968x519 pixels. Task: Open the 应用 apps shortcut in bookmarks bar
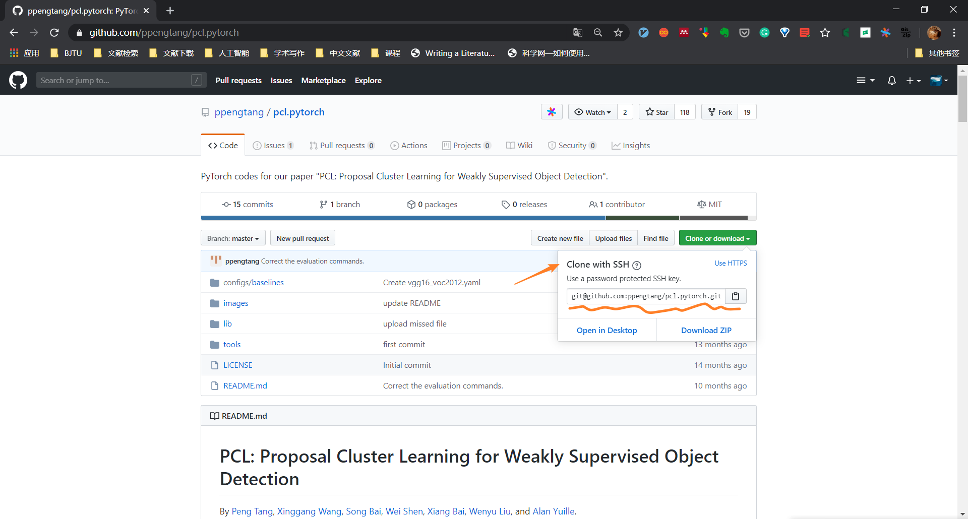[x=24, y=53]
